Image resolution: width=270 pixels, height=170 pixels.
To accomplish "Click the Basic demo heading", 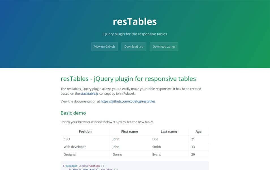I will (73, 113).
